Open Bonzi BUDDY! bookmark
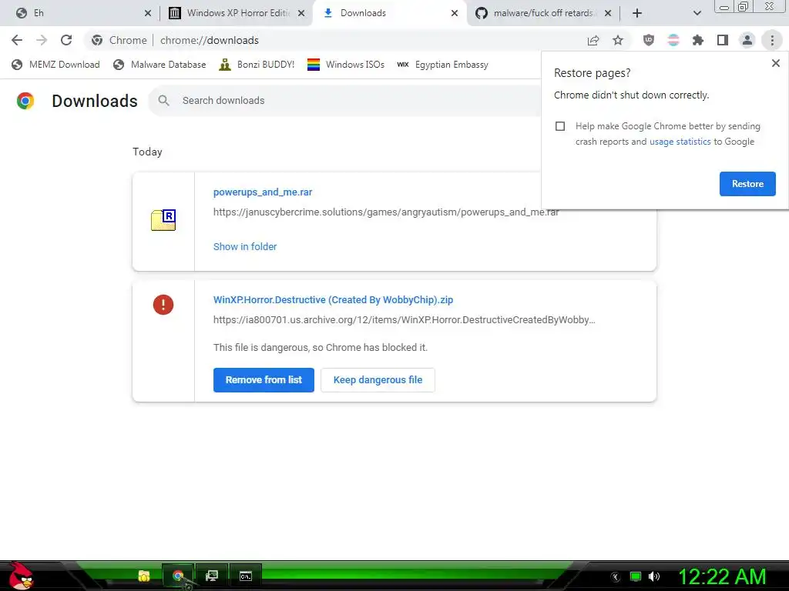 click(257, 65)
